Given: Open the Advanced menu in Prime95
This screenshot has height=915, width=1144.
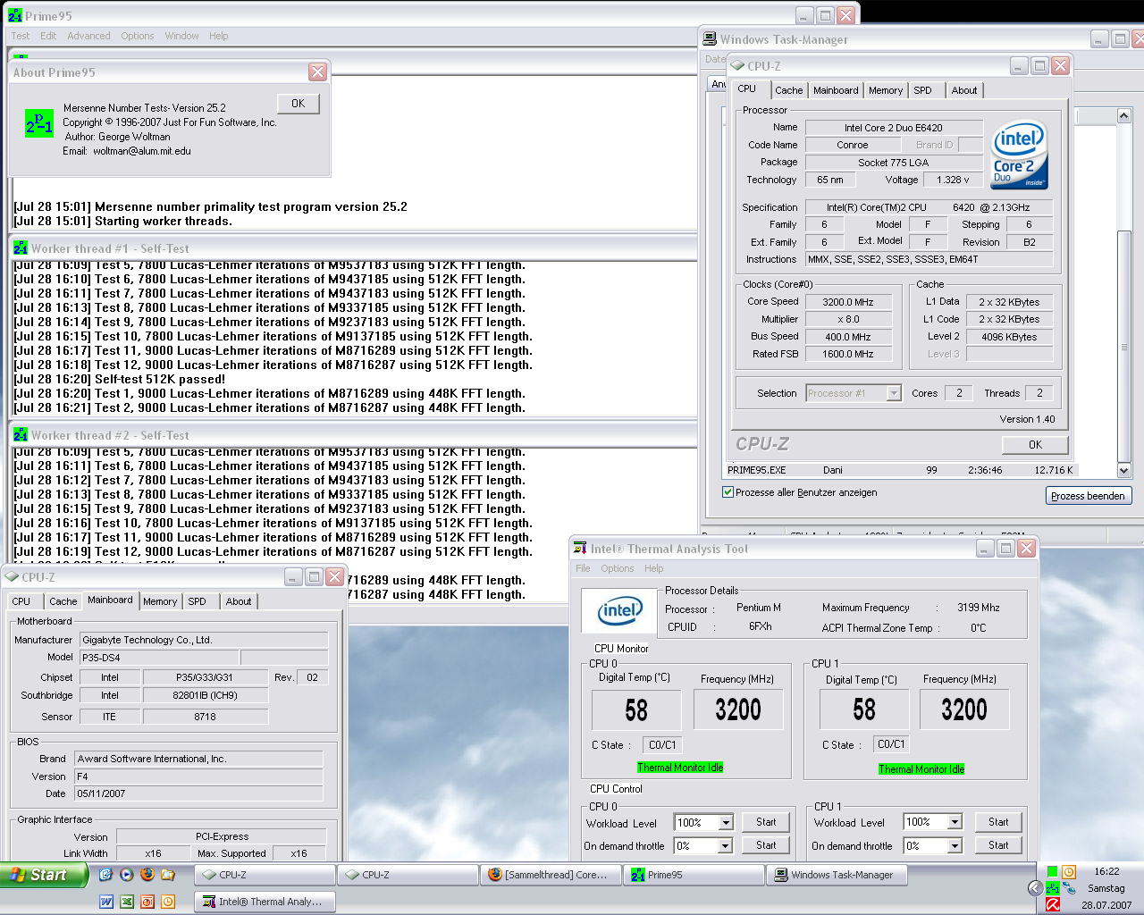Looking at the screenshot, I should pos(88,36).
